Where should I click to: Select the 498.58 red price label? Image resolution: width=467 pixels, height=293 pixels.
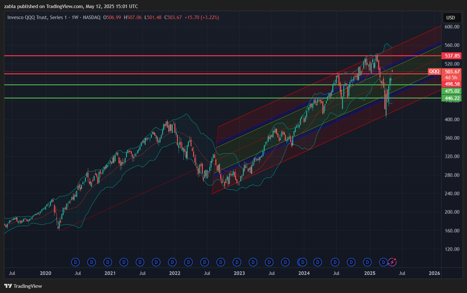tap(452, 84)
